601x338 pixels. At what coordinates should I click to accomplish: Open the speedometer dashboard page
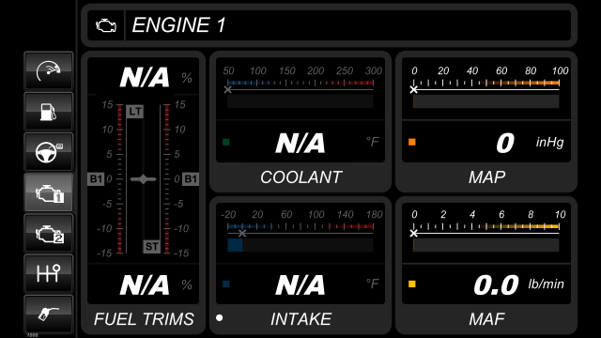(x=48, y=71)
